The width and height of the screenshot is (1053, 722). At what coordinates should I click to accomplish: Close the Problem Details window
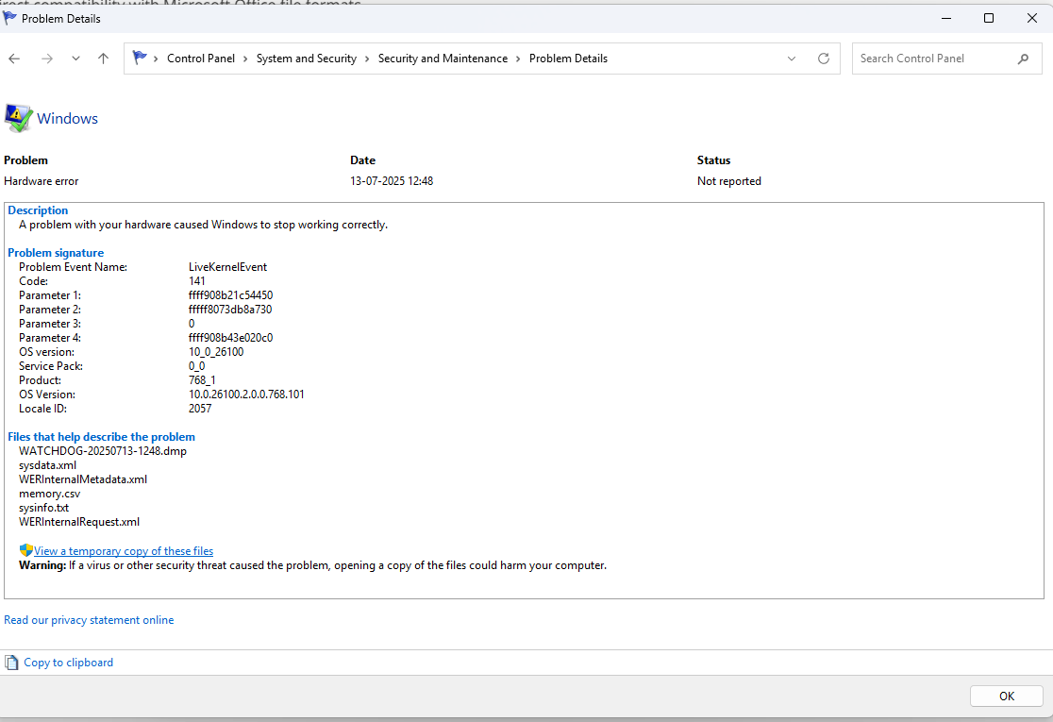point(1032,18)
